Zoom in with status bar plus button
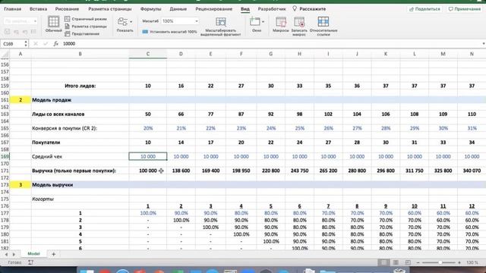486x273 pixels. [459, 262]
